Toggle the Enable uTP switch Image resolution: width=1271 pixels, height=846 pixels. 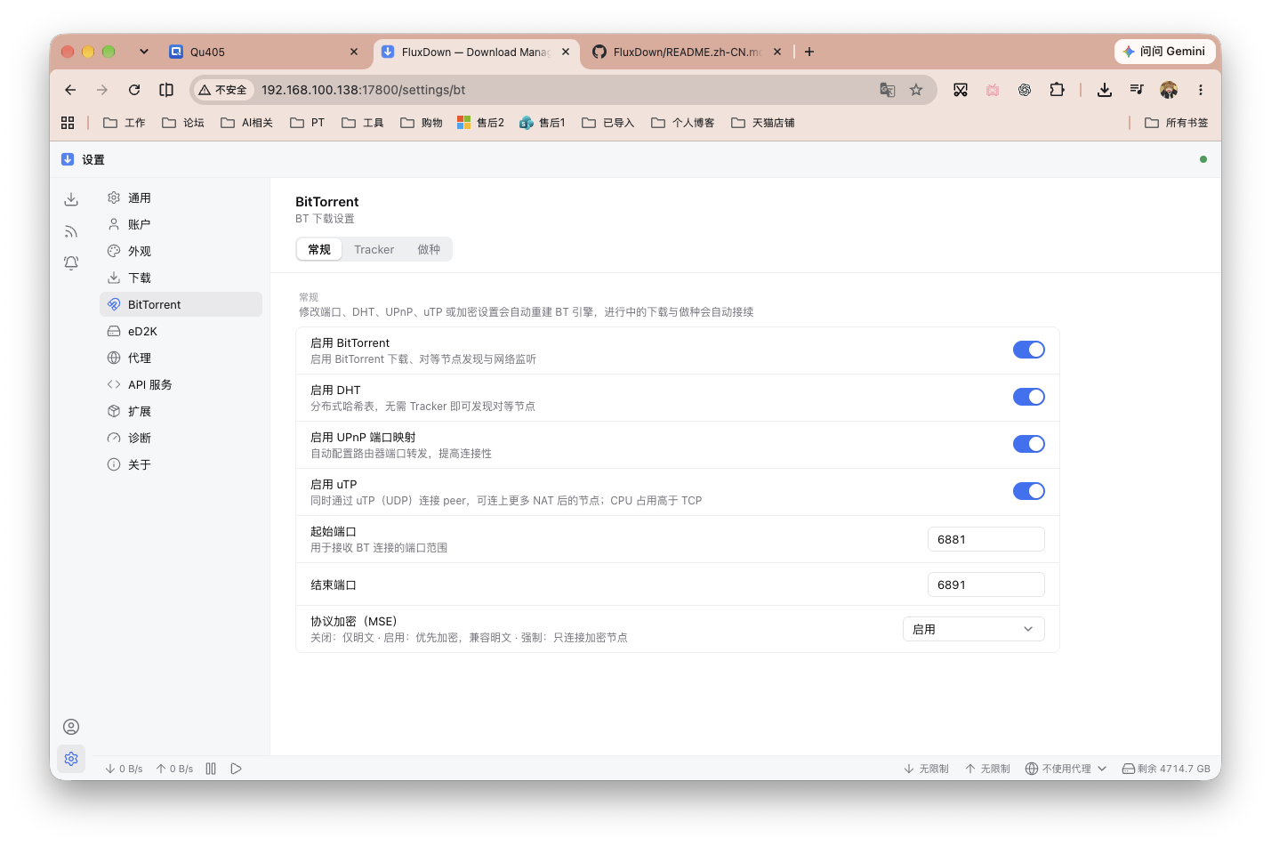(x=1029, y=492)
